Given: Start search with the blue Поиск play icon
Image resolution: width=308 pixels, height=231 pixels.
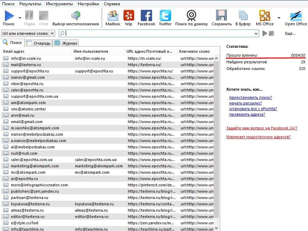Looking at the screenshot, I should tap(9, 16).
